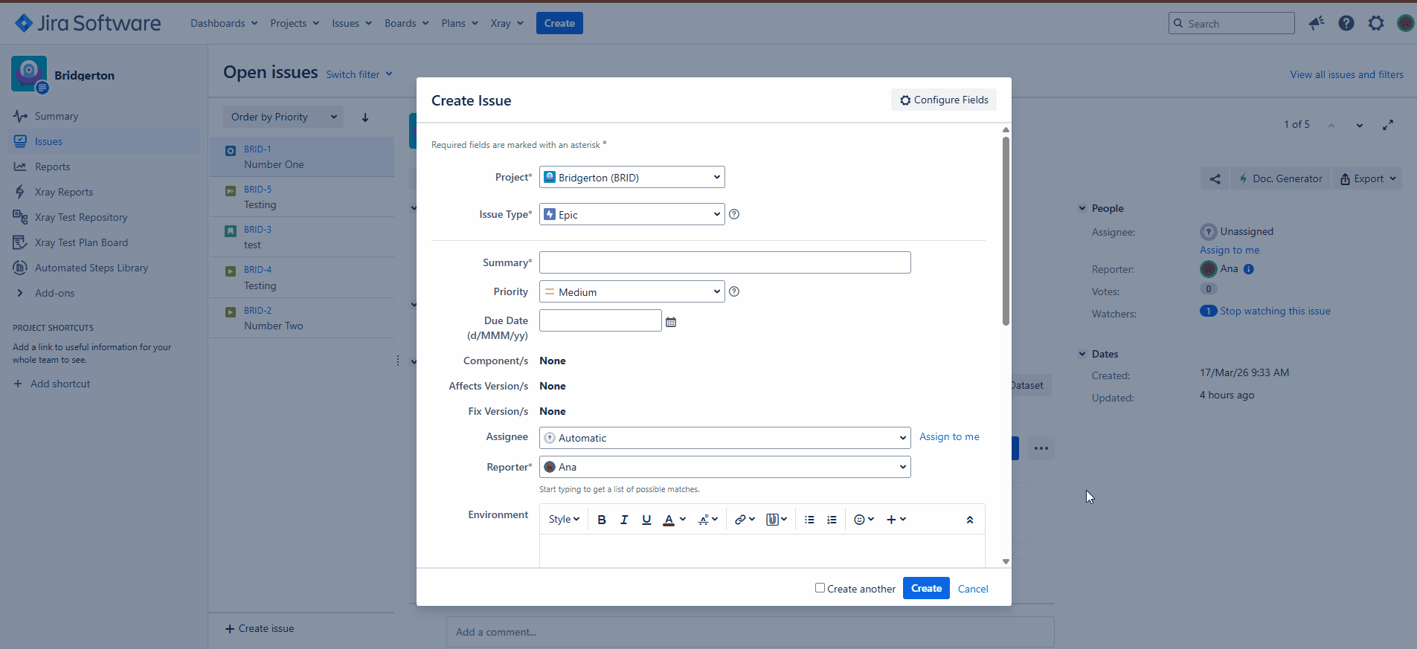Open text color picker in editor
This screenshot has height=649, width=1417.
point(674,520)
